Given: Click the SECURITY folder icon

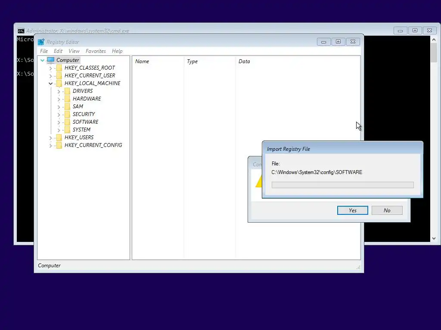Looking at the screenshot, I should click(x=67, y=114).
